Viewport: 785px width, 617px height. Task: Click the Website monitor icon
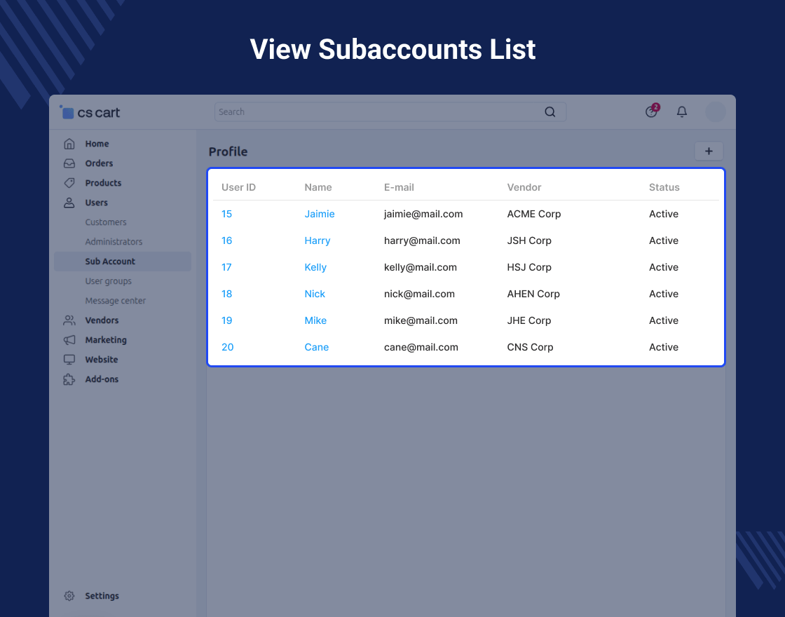coord(69,360)
